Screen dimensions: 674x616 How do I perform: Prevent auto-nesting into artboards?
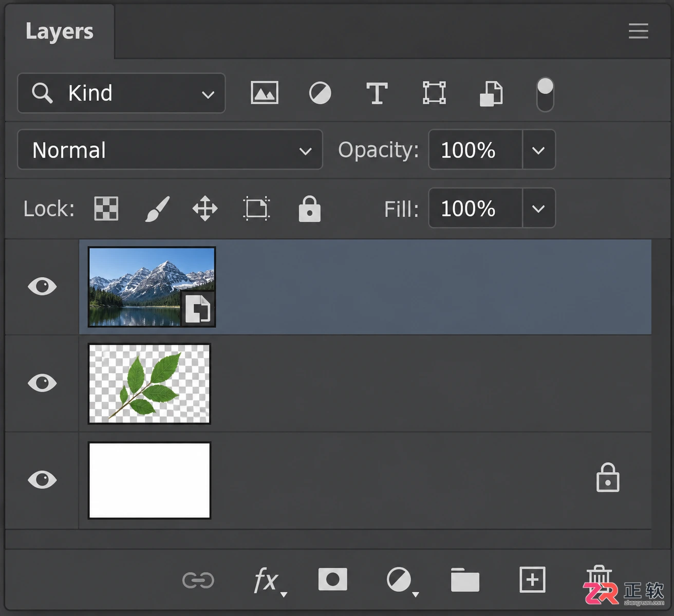(256, 209)
